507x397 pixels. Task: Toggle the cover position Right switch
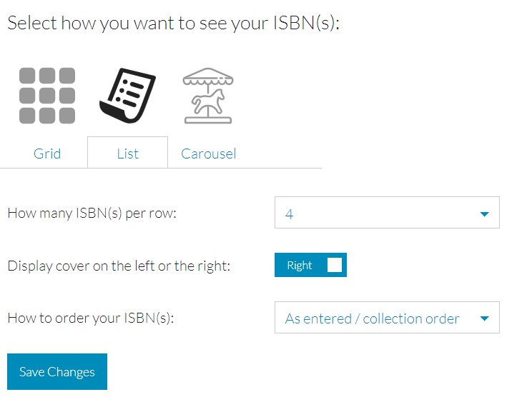pos(310,265)
